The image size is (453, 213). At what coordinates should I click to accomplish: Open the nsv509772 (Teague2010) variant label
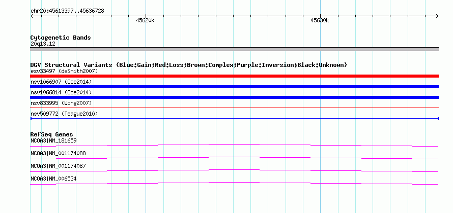point(64,114)
